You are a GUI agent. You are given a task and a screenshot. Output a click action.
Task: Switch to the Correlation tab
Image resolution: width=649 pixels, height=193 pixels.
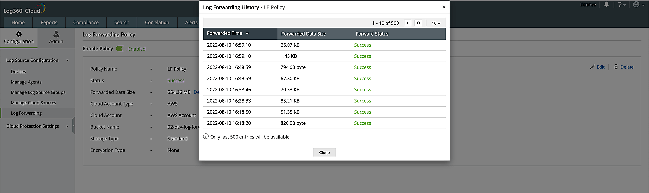point(157,22)
